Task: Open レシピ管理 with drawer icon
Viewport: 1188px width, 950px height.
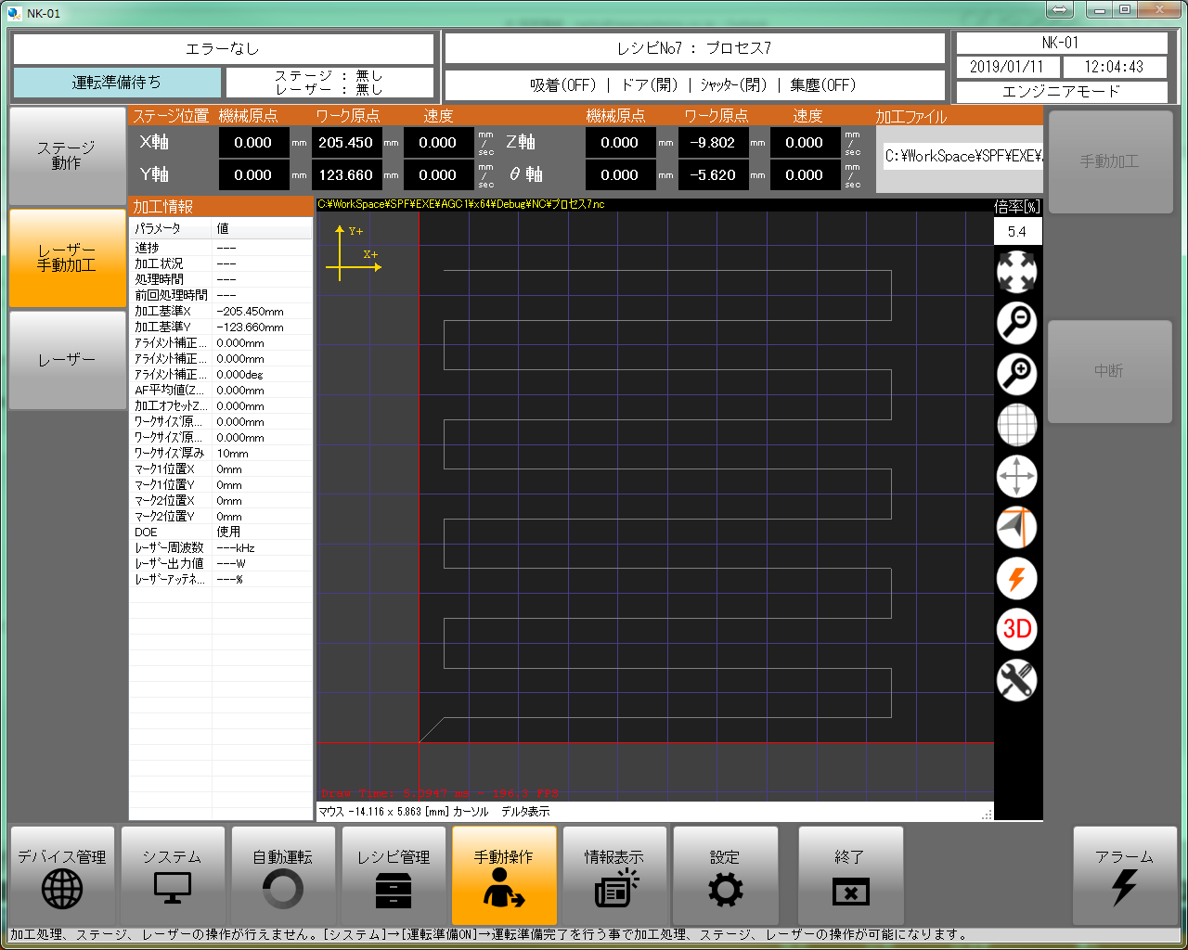Action: tap(394, 876)
